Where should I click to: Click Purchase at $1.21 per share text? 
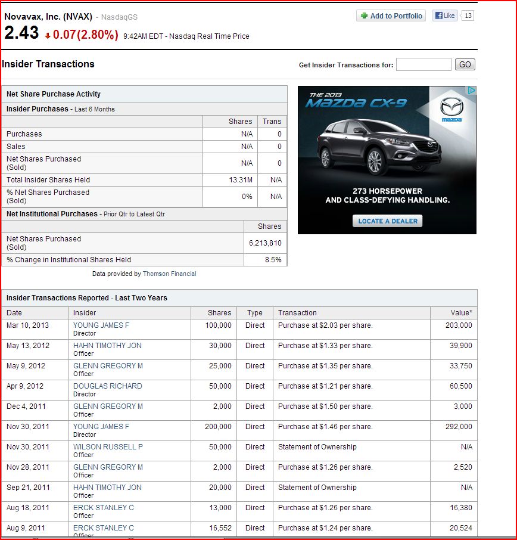325,386
